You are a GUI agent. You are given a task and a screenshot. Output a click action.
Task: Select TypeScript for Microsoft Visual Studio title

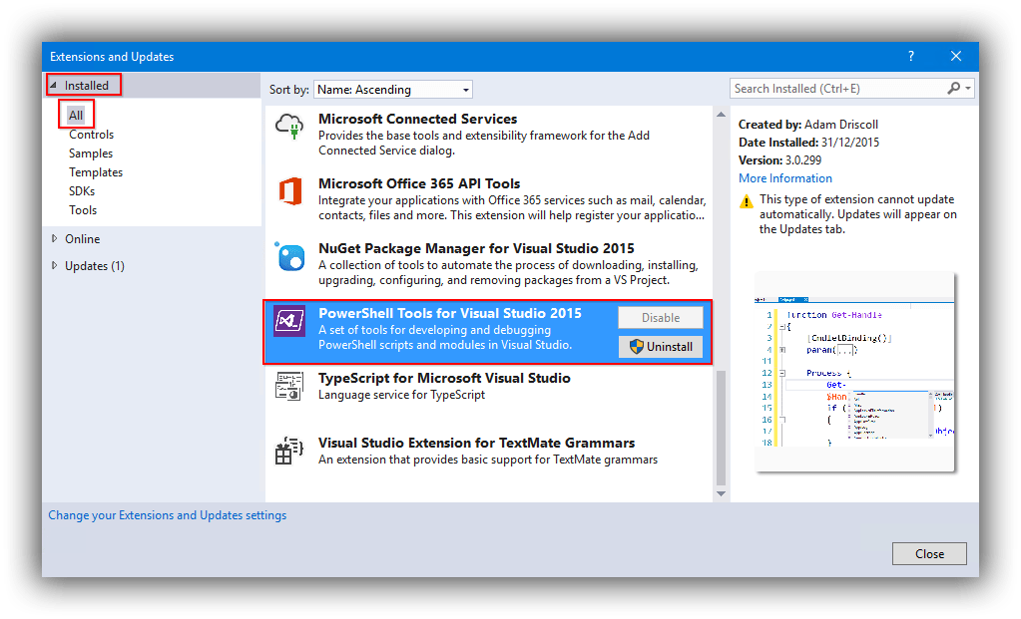(x=444, y=378)
